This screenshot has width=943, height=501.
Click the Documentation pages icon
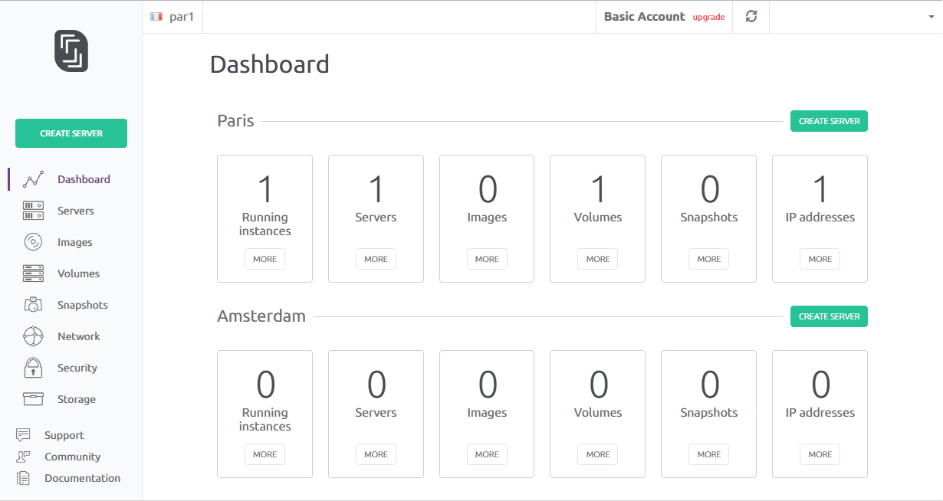pyautogui.click(x=23, y=478)
